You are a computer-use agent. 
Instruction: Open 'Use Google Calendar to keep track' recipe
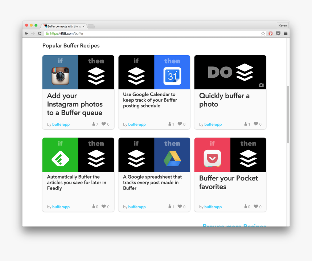[x=150, y=100]
